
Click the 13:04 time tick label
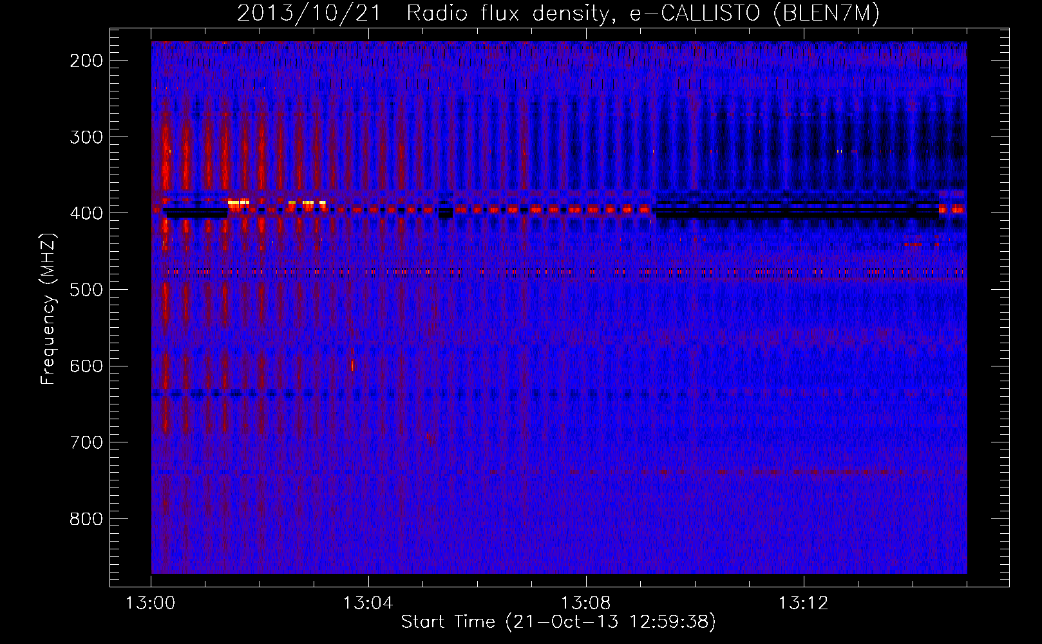point(368,603)
